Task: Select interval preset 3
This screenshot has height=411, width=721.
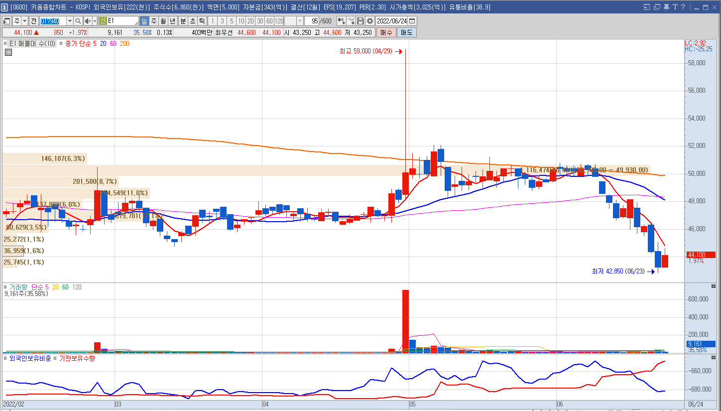Action: [x=222, y=21]
